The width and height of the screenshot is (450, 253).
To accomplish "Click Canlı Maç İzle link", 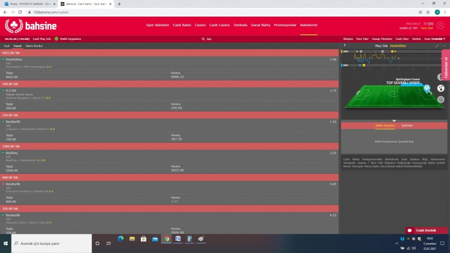I will (42, 39).
